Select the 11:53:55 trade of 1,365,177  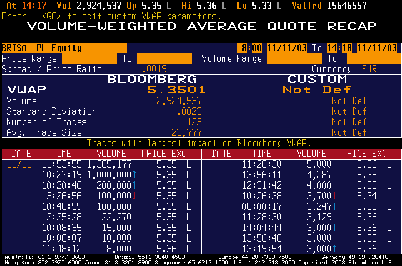tap(102, 164)
